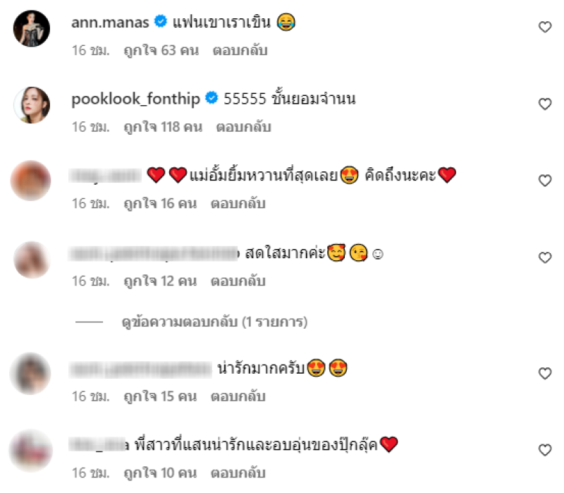Like pooklook_fonthip's comment with the heart

click(545, 104)
